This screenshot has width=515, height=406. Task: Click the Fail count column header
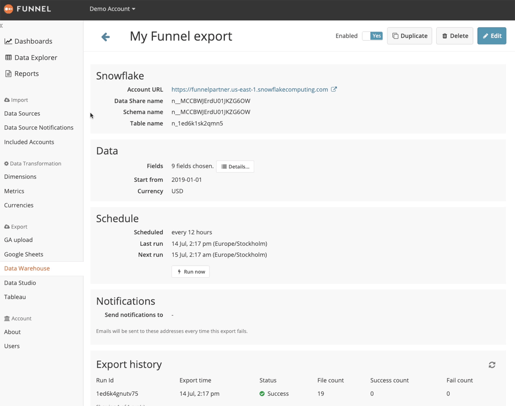(460, 380)
